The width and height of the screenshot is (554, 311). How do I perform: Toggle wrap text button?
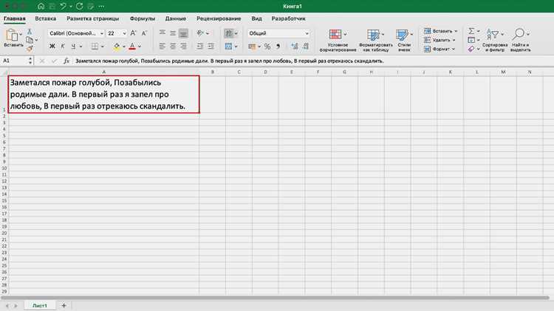pos(228,33)
